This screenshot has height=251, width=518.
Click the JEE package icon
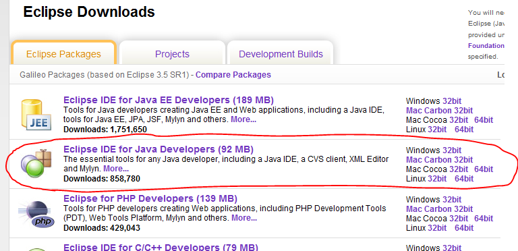tap(36, 114)
